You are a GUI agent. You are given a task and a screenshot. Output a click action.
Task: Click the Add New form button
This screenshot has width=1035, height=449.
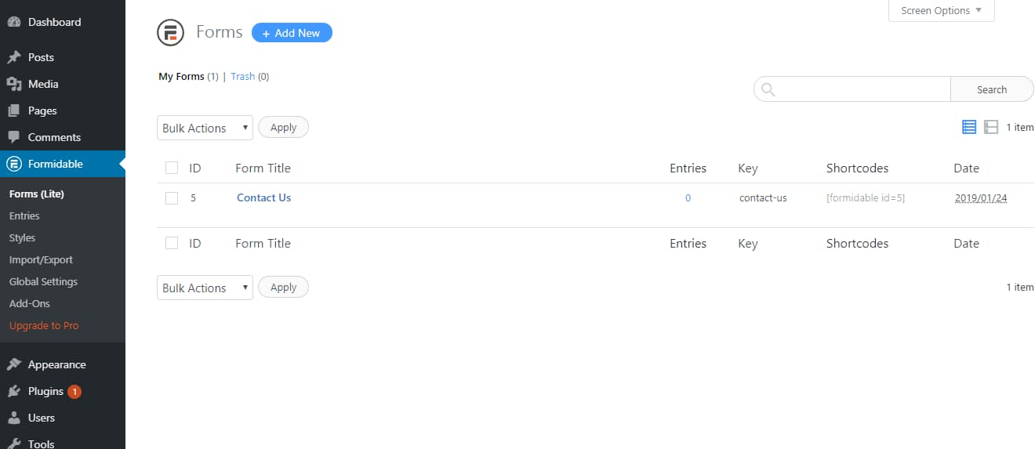[292, 33]
